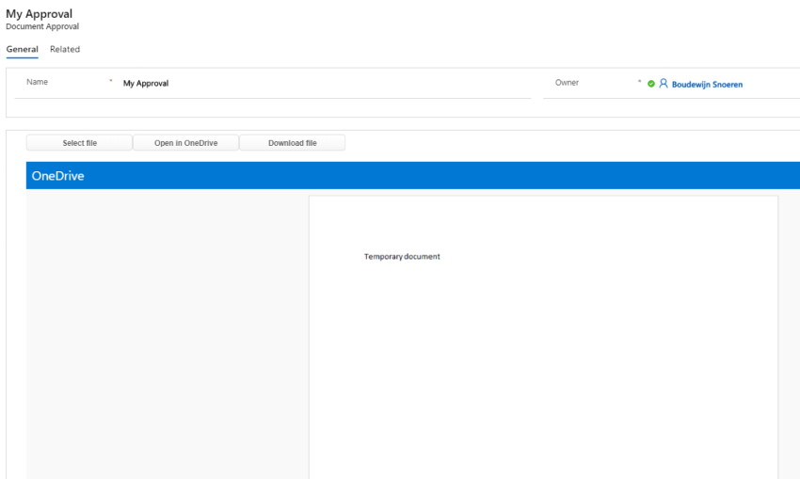Image resolution: width=800 pixels, height=479 pixels.
Task: Click the Select file button
Action: (80, 143)
